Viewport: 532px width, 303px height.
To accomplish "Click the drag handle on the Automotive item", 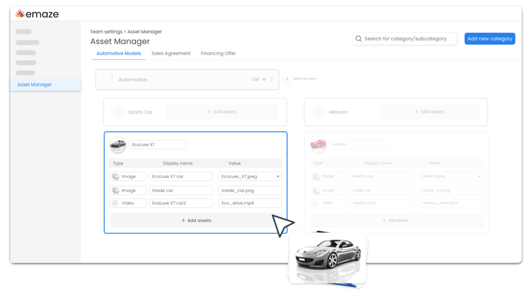I will click(103, 79).
